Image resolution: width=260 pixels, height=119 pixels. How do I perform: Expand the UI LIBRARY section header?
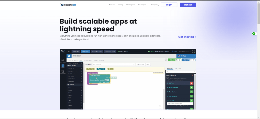[75, 66]
